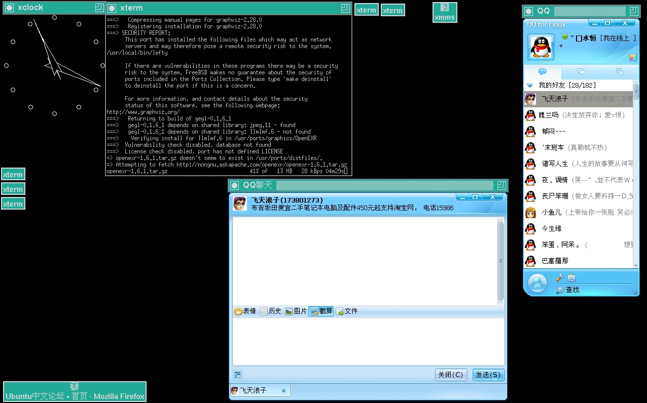Image resolution: width=647 pixels, height=403 pixels.
Task: Open the QQ skin color picker
Action: 633,57
